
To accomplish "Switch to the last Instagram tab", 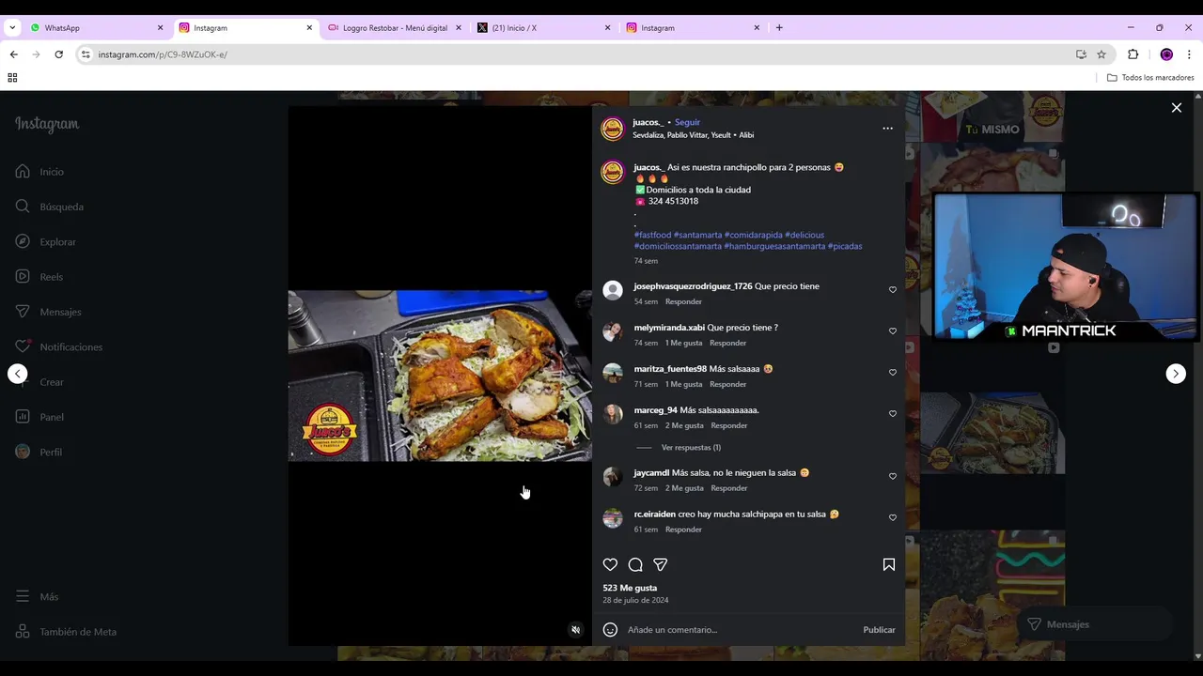I will pyautogui.click(x=693, y=28).
